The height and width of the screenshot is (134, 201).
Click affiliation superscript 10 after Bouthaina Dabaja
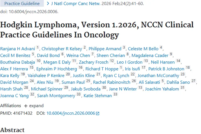(39, 61)
